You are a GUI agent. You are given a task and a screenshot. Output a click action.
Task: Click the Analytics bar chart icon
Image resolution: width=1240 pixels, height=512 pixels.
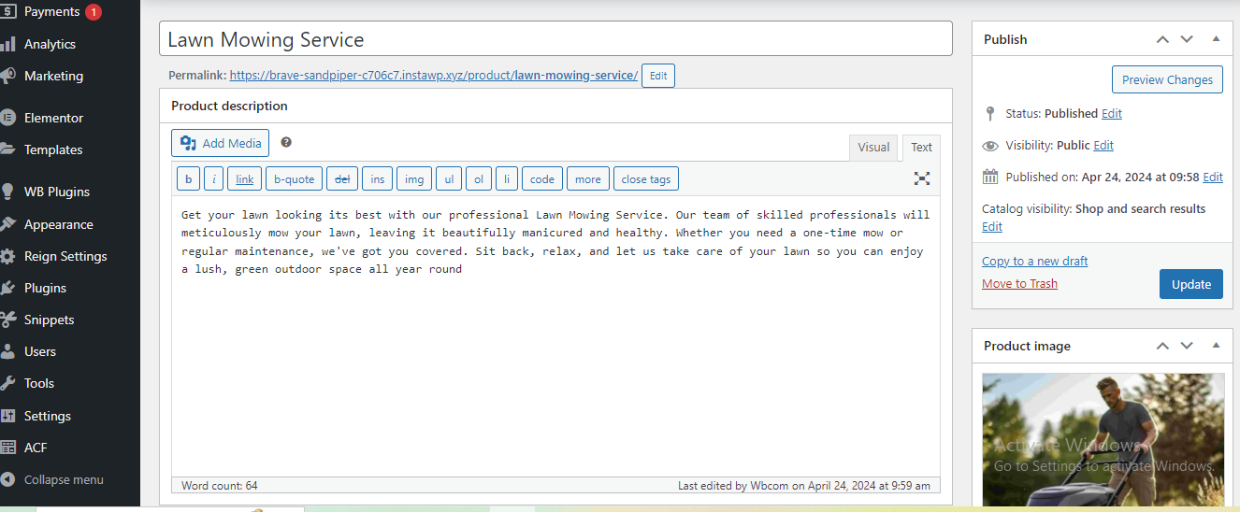tap(8, 44)
